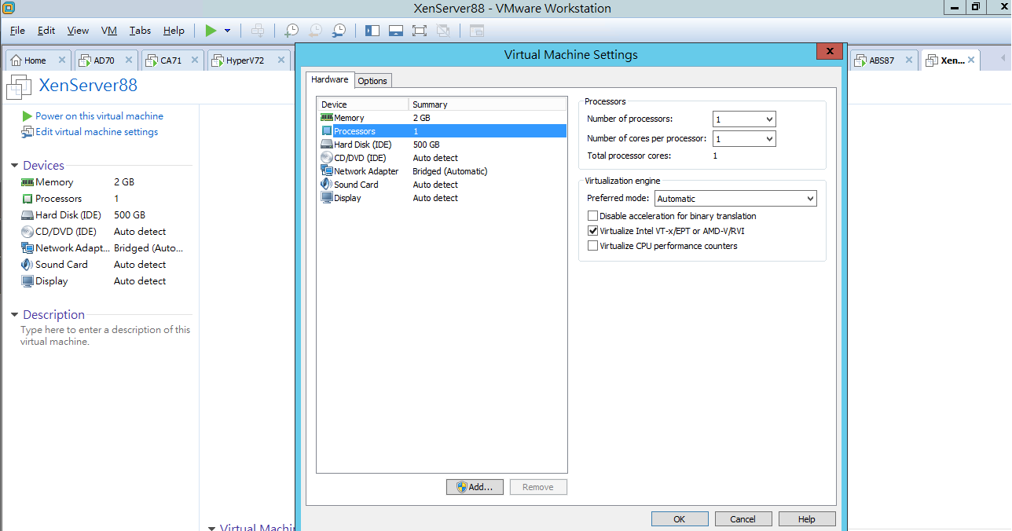Select Memory row in settings device list
The image size is (1012, 531).
click(x=442, y=118)
